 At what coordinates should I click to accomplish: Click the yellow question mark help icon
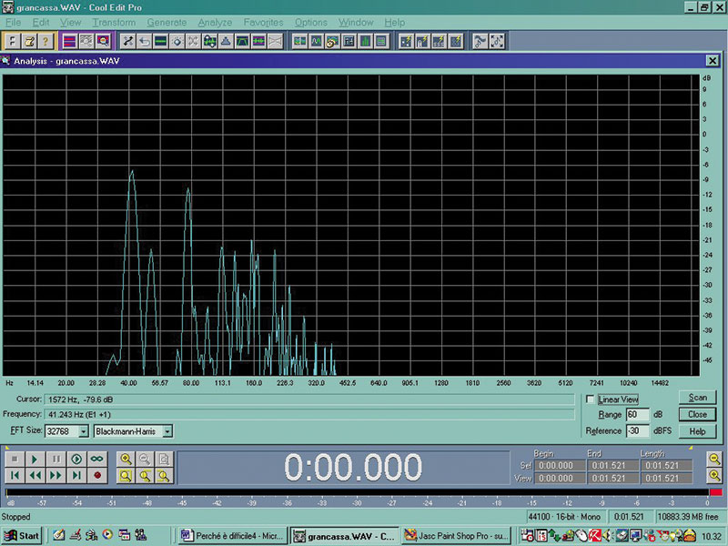point(45,41)
